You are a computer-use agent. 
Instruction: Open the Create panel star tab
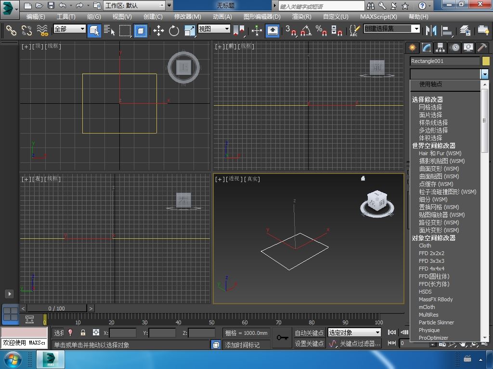point(412,48)
